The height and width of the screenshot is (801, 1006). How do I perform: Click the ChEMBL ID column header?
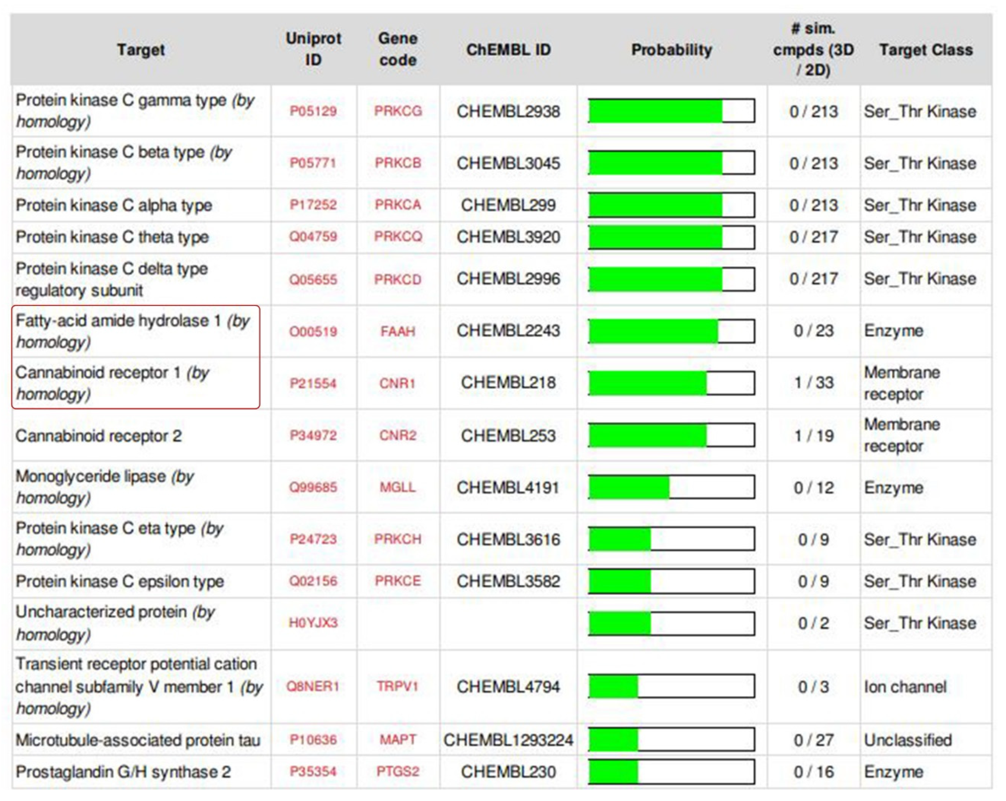tap(508, 50)
